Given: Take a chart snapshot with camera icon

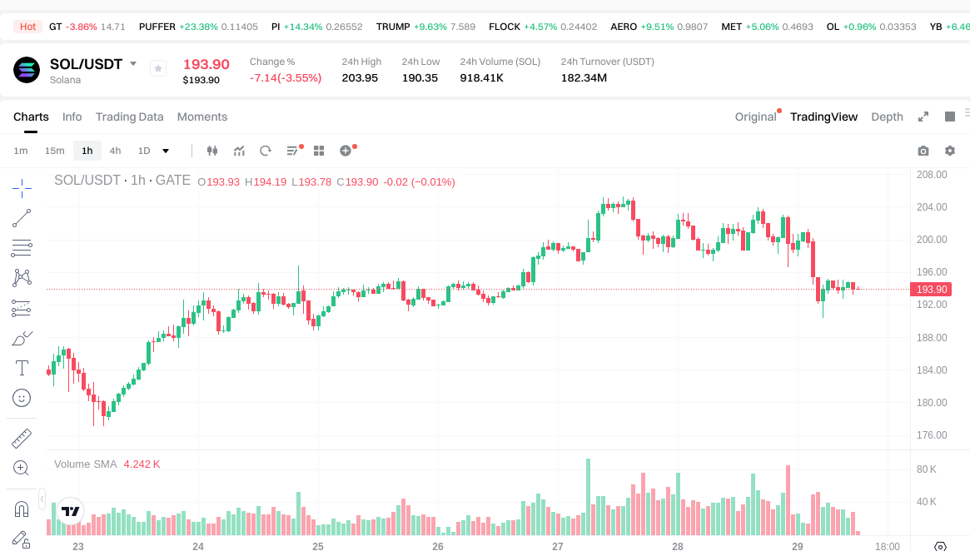Looking at the screenshot, I should pyautogui.click(x=923, y=151).
